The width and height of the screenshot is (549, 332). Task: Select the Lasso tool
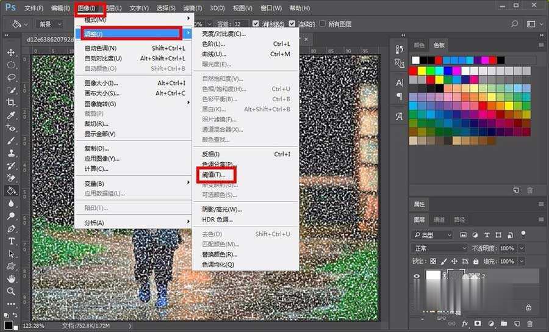[11, 78]
